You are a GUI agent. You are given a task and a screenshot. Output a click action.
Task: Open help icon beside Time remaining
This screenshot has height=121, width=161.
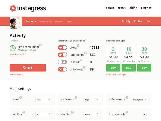(40, 45)
